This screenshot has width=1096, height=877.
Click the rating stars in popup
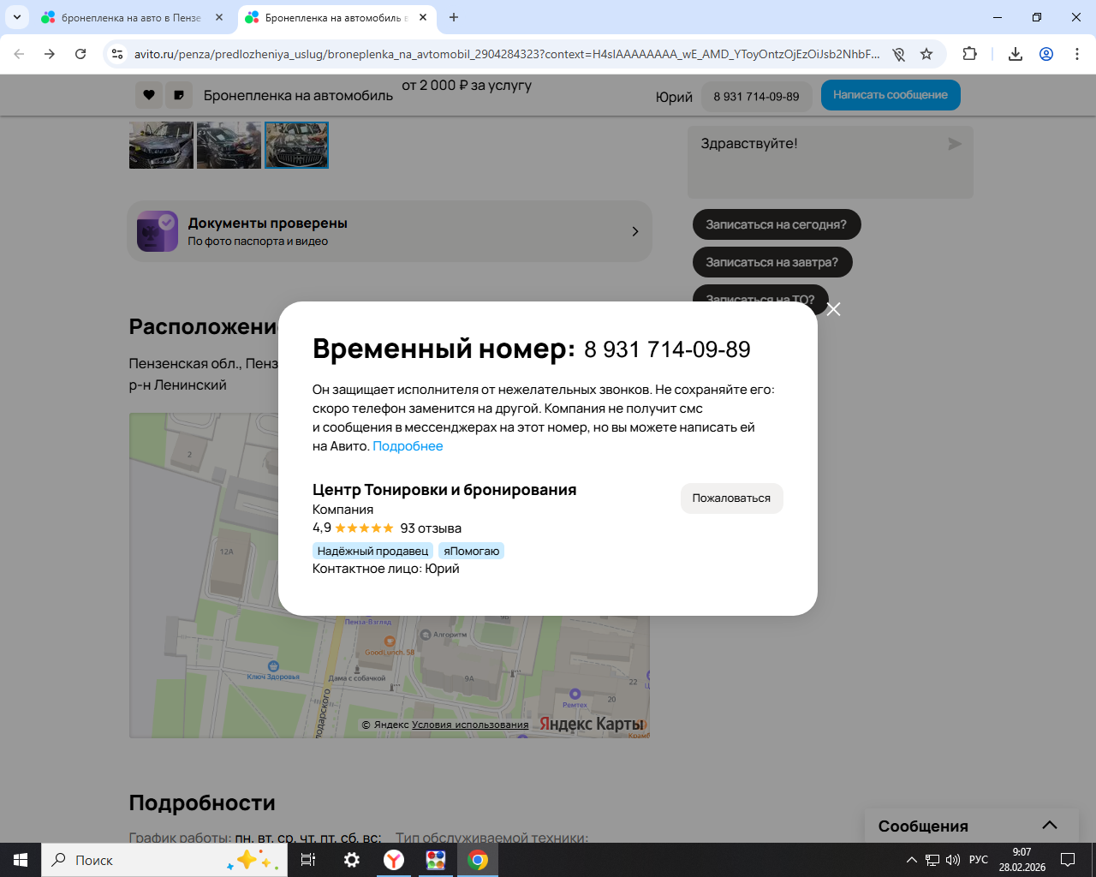[x=364, y=528]
